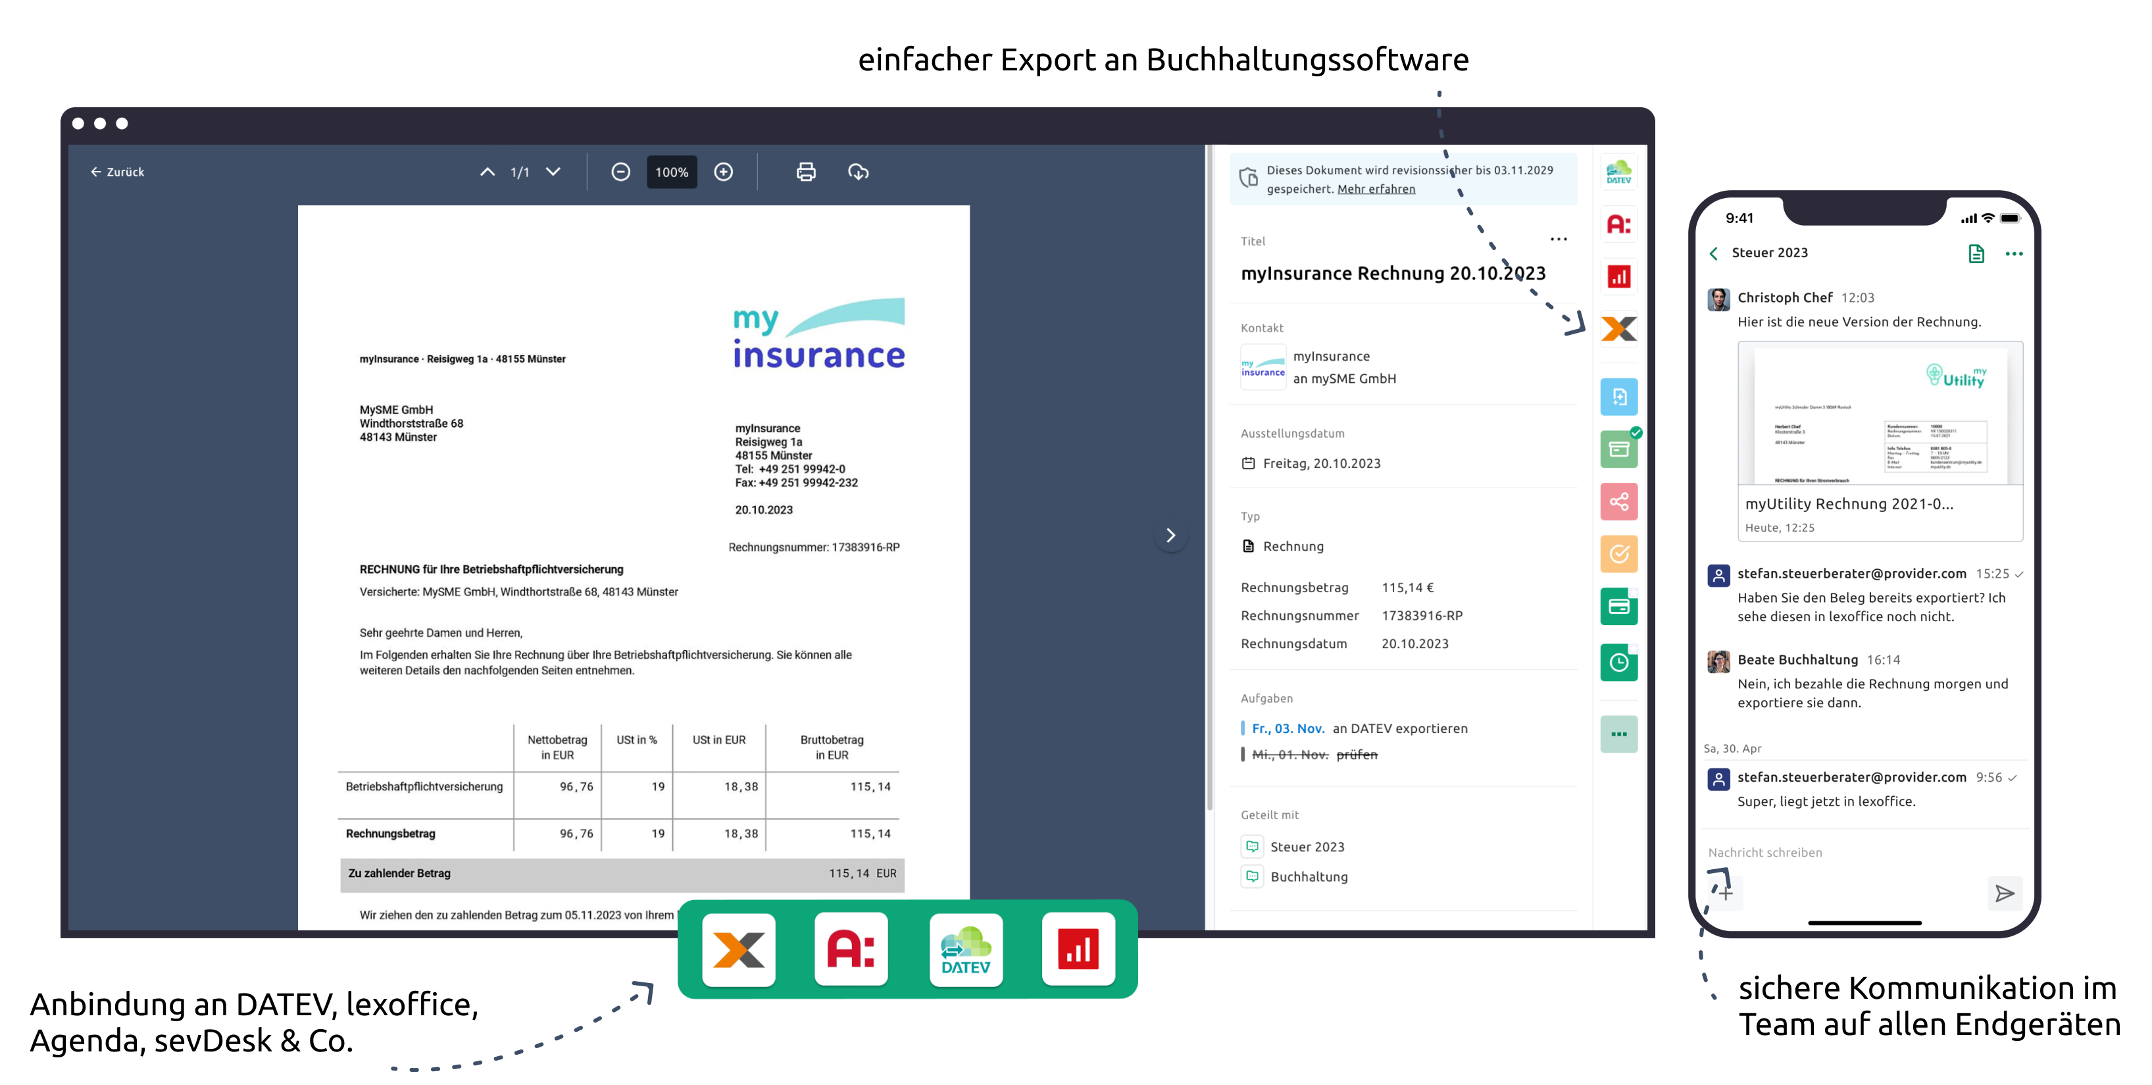
Task: Zoom in with the plus icon
Action: (x=724, y=172)
